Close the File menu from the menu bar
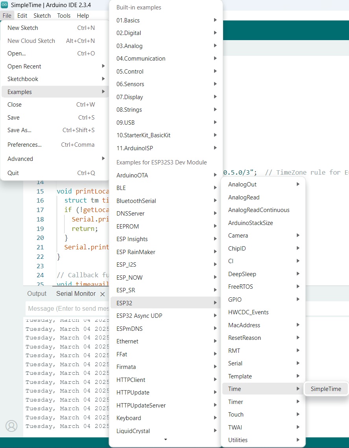This screenshot has width=349, height=448. coord(7,16)
